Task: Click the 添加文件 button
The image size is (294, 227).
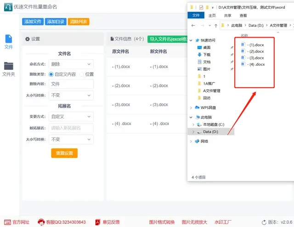Action: [x=33, y=22]
